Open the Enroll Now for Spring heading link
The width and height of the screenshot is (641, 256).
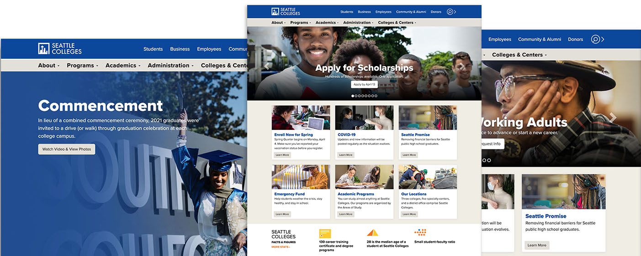coord(294,135)
